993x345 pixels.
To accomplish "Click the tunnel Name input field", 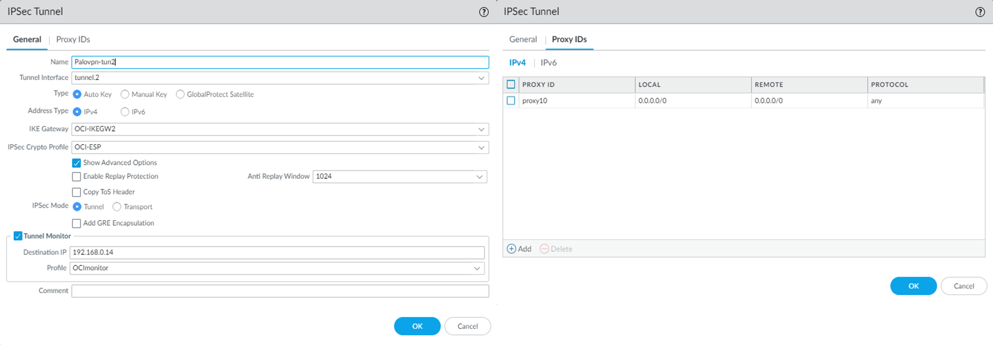I will [x=280, y=62].
